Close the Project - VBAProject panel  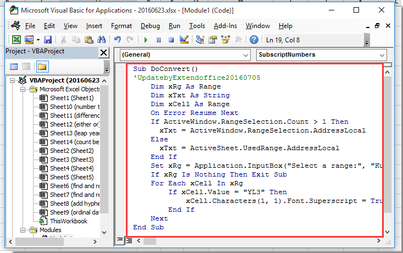103,52
